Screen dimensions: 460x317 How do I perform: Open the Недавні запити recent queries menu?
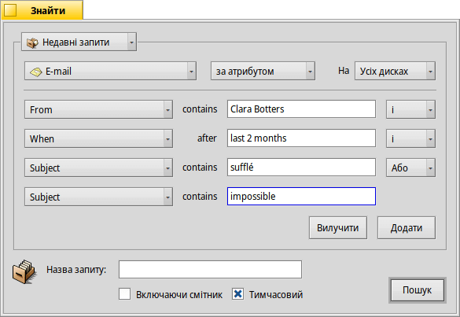pos(79,42)
